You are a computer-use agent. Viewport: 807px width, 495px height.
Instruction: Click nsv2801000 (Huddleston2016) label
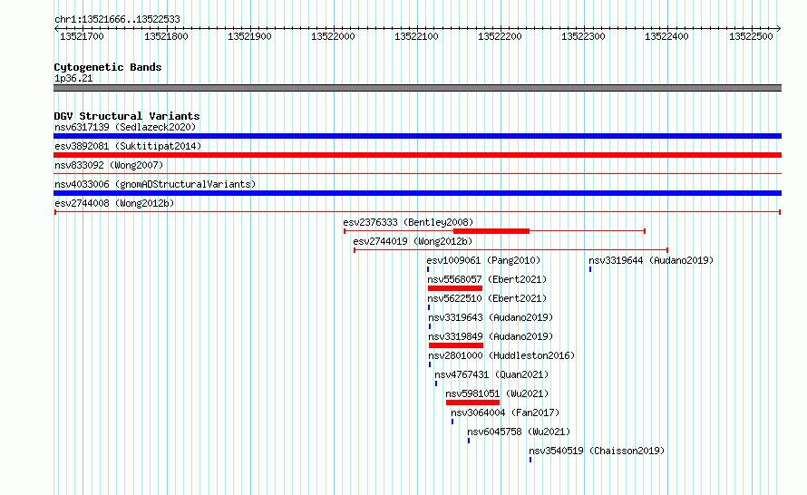pos(501,355)
